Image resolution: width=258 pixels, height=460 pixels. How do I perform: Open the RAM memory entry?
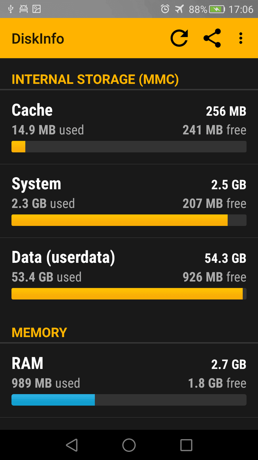[x=129, y=380]
